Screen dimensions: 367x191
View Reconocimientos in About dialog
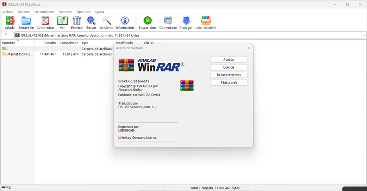click(229, 75)
